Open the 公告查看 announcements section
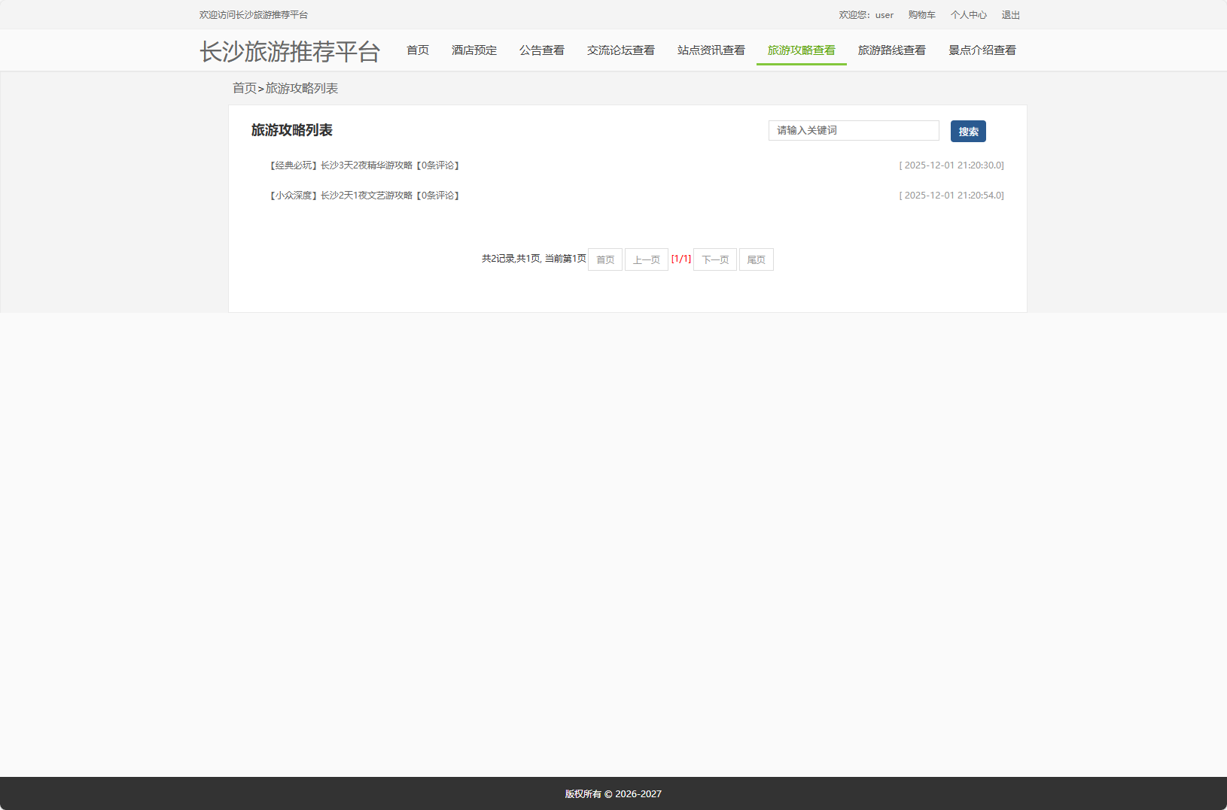The image size is (1227, 810). pos(542,50)
